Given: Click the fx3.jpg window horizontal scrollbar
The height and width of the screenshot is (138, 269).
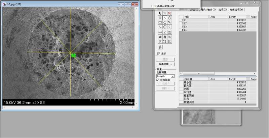Looking at the screenshot, I should [x=68, y=107].
